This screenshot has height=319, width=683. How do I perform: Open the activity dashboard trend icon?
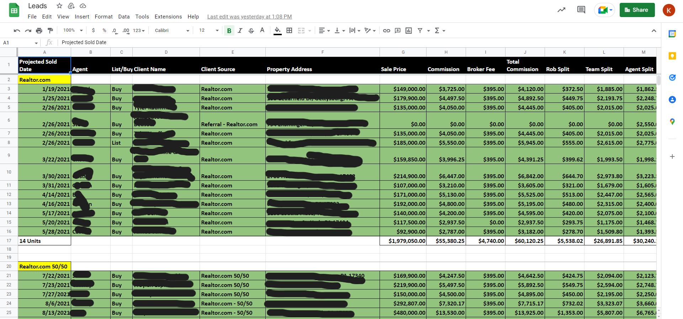pos(561,10)
